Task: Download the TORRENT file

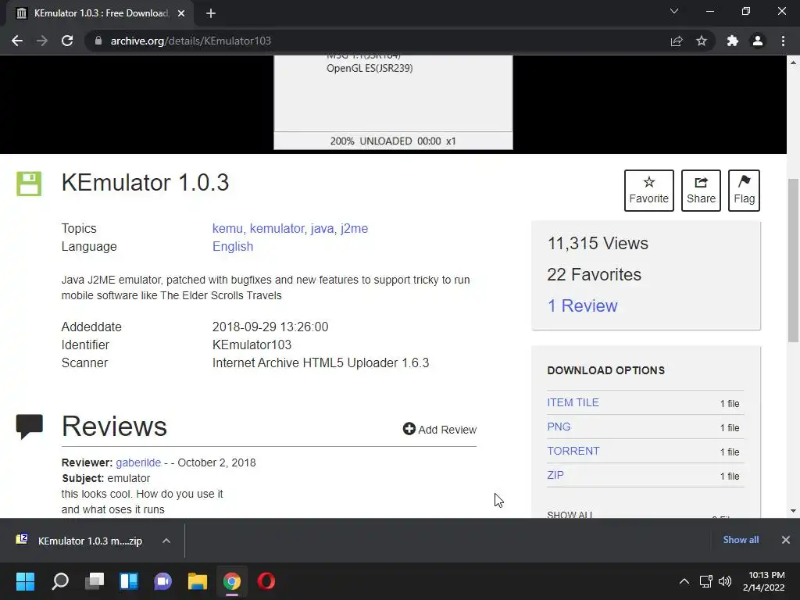Action: point(573,451)
